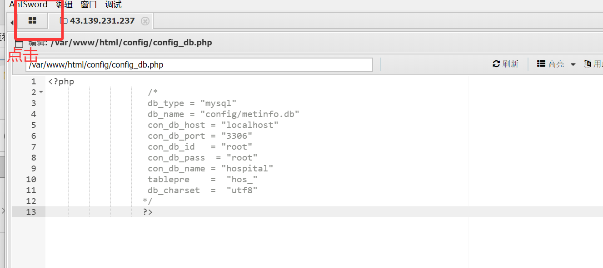Click the encoding translate icon
This screenshot has width=603, height=268.
tap(588, 64)
